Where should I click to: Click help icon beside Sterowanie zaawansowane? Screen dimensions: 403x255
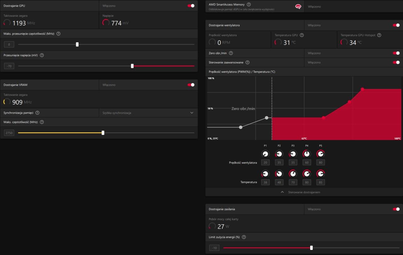[x=247, y=62]
